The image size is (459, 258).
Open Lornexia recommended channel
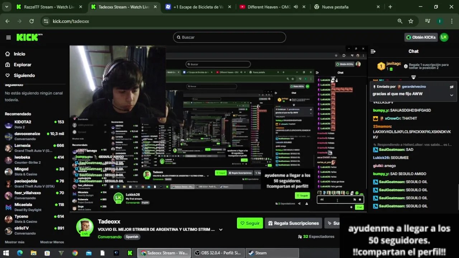tap(34, 148)
